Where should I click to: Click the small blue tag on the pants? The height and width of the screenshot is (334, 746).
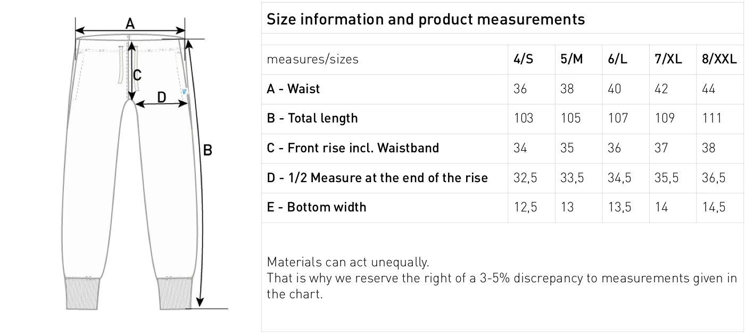pyautogui.click(x=184, y=92)
